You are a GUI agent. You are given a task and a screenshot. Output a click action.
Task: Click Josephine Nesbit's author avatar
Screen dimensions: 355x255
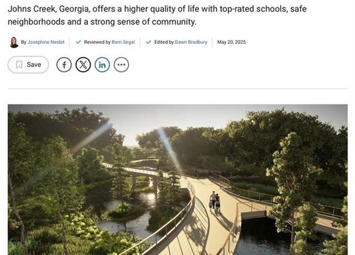[x=14, y=42]
